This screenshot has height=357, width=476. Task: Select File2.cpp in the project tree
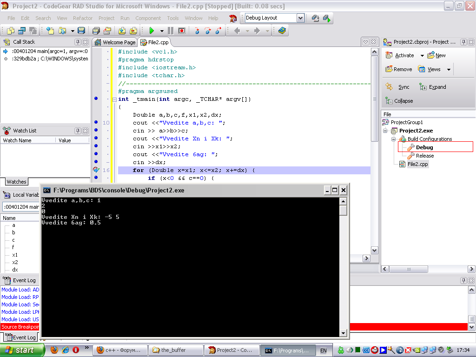tap(417, 164)
